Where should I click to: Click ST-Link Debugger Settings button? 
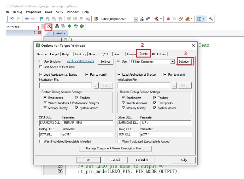[184, 62]
